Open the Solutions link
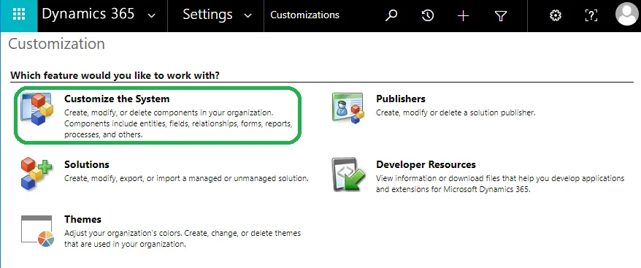This screenshot has width=641, height=268. pyautogui.click(x=87, y=164)
